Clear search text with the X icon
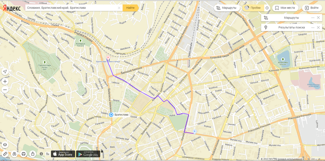This screenshot has width=325, height=161. 119,8
